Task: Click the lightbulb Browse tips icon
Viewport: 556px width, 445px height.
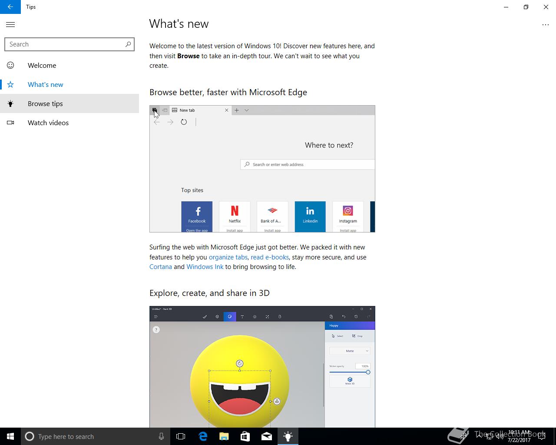Action: (x=10, y=103)
